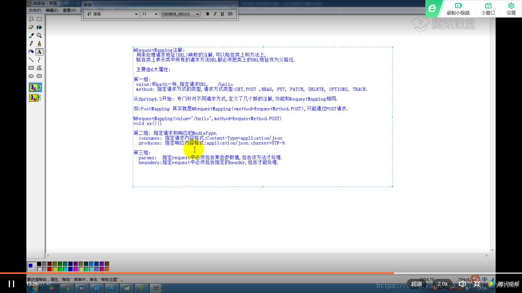Click the green browser e logo
The width and height of the screenshot is (522, 293).
pos(432,8)
